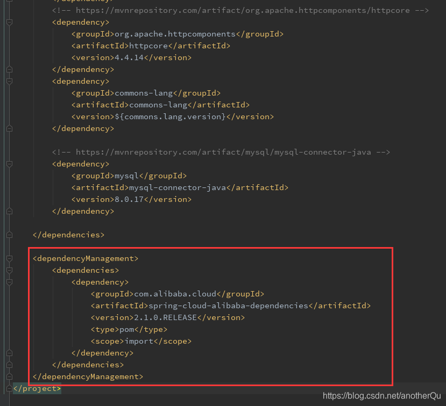
Task: Click the version 8.0.17 line
Action: pos(131,200)
